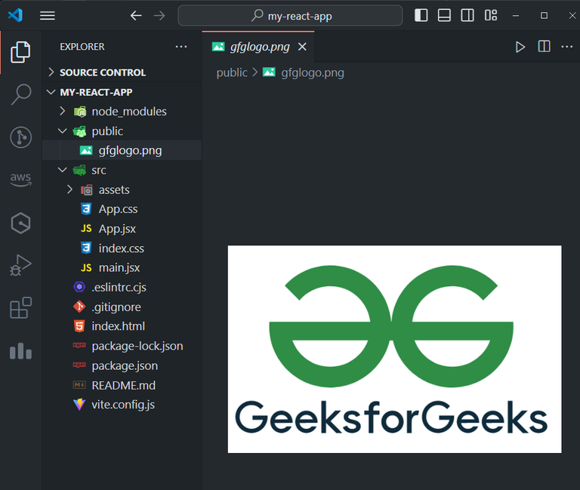
Task: Open main.jsx file
Action: [x=122, y=267]
